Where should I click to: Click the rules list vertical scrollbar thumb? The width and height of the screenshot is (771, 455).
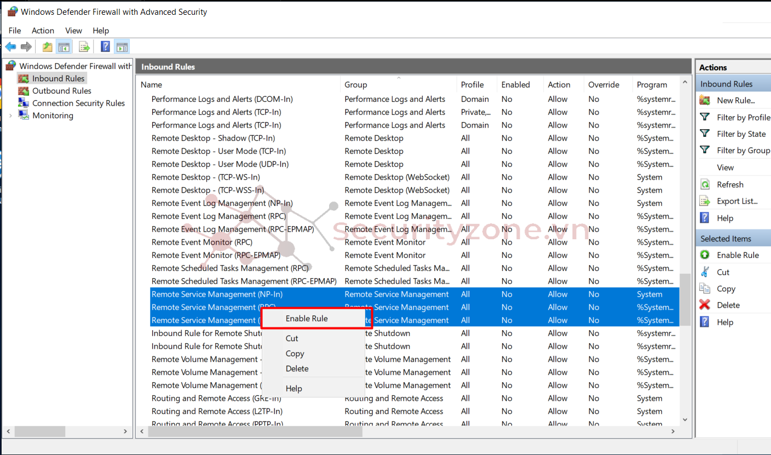pos(684,299)
